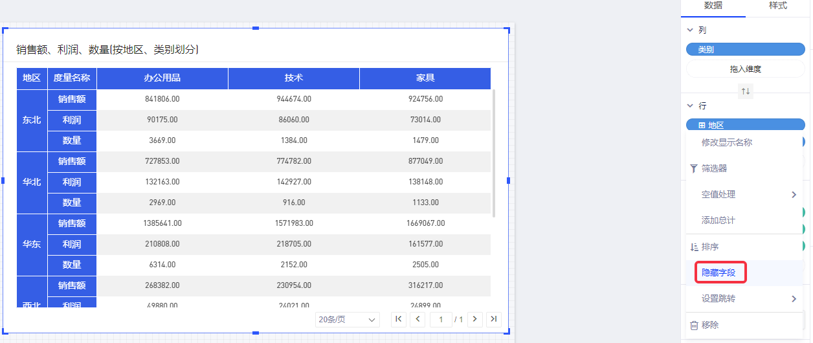Click the 排序 sort icon
The height and width of the screenshot is (343, 813).
click(694, 247)
